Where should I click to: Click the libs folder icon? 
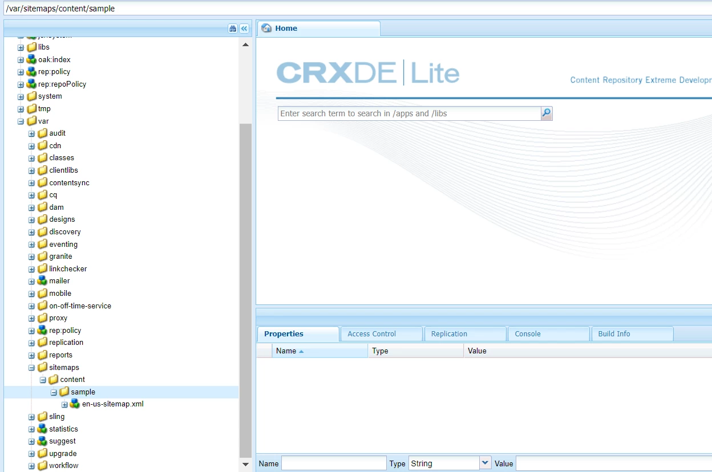click(31, 47)
